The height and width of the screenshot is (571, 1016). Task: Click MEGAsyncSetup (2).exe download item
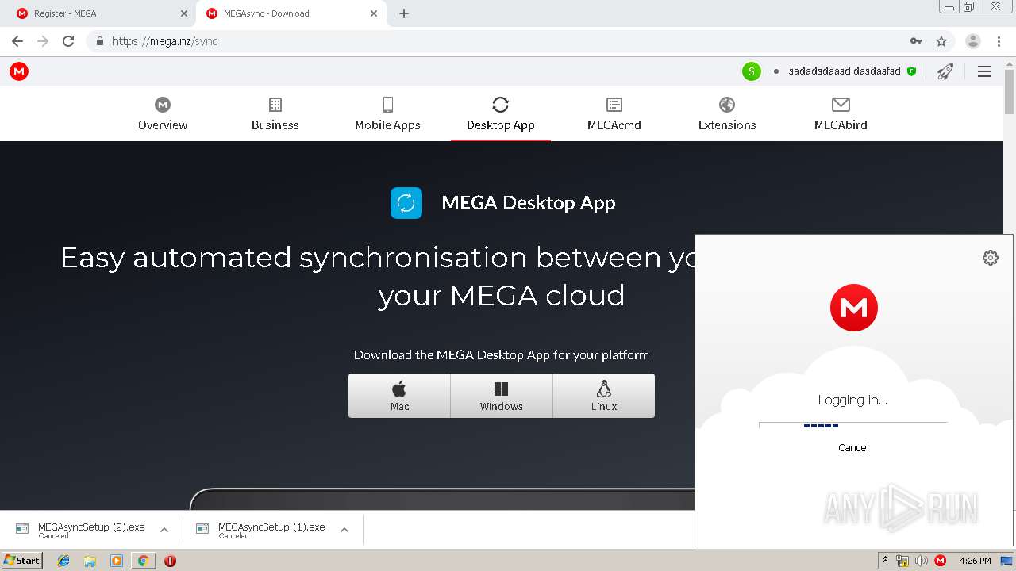tap(91, 530)
